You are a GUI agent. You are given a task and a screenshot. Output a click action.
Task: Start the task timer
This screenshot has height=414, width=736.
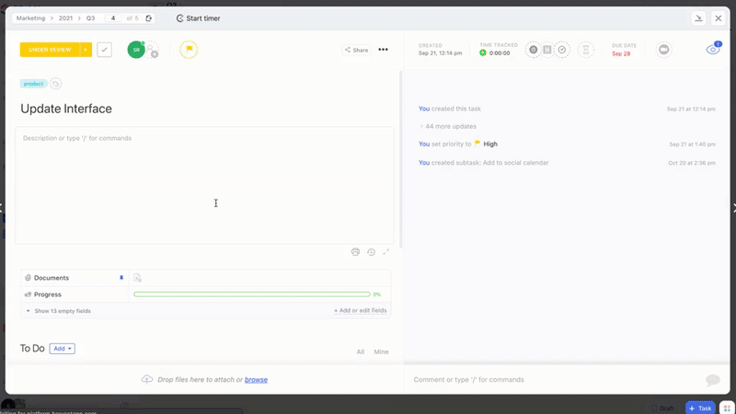click(x=198, y=18)
